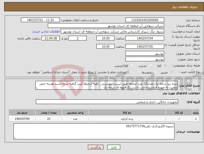Click the پرده کرکره item name cell
Viewport: 204px width, 154px height.
pyautogui.click(x=127, y=119)
